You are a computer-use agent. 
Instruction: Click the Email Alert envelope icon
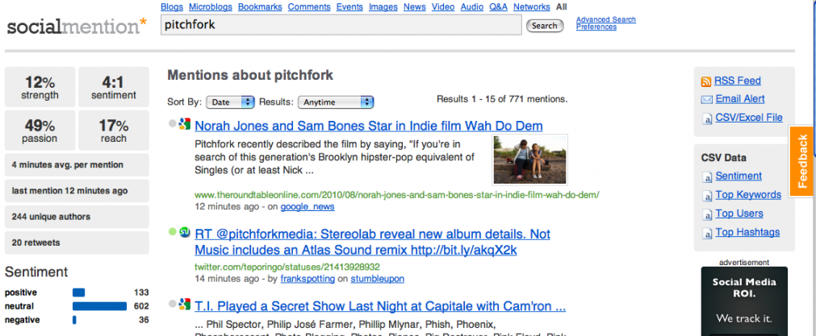(x=706, y=100)
